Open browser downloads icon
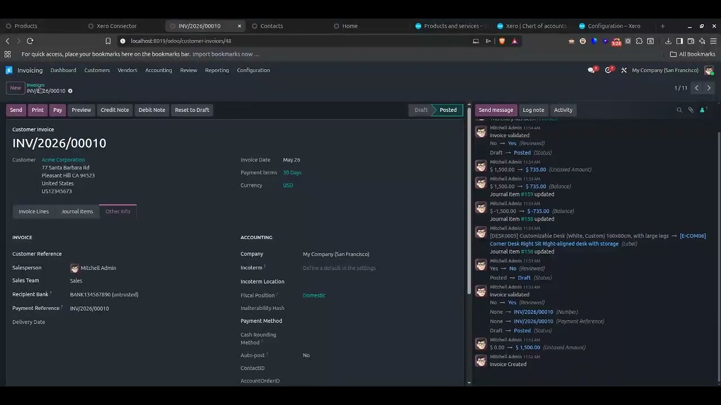The width and height of the screenshot is (721, 405). click(668, 41)
